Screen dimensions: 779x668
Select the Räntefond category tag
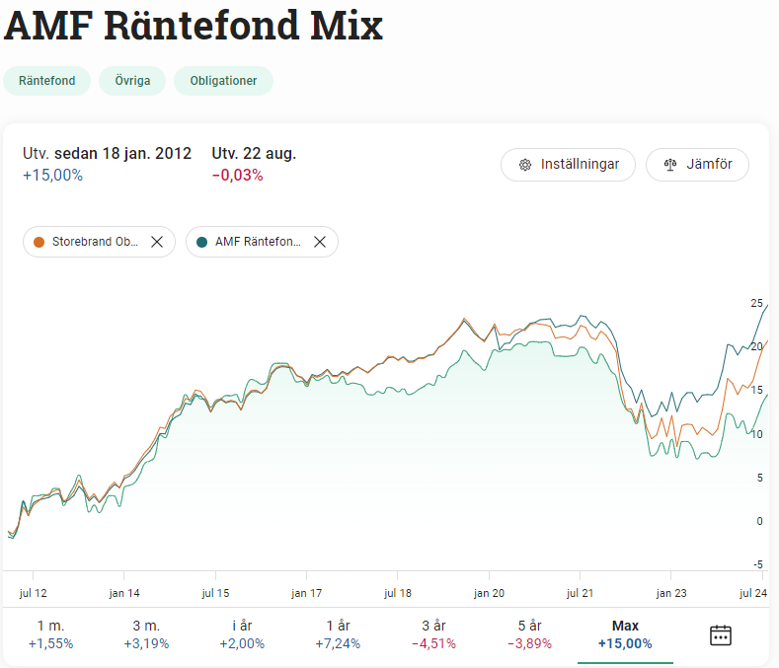click(x=46, y=81)
